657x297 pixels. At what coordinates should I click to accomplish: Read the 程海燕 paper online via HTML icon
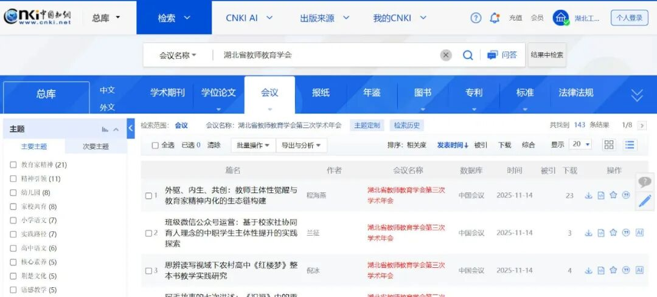(x=601, y=196)
